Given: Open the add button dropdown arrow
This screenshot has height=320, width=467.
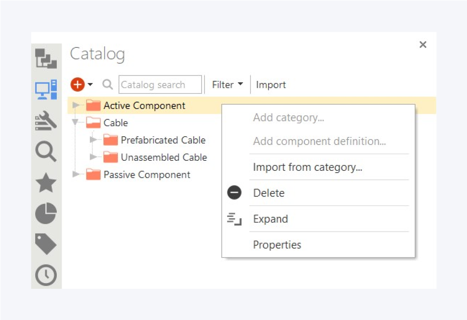Looking at the screenshot, I should pos(90,84).
